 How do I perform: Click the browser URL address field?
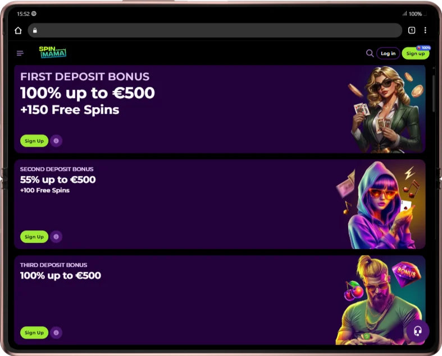[x=215, y=30]
